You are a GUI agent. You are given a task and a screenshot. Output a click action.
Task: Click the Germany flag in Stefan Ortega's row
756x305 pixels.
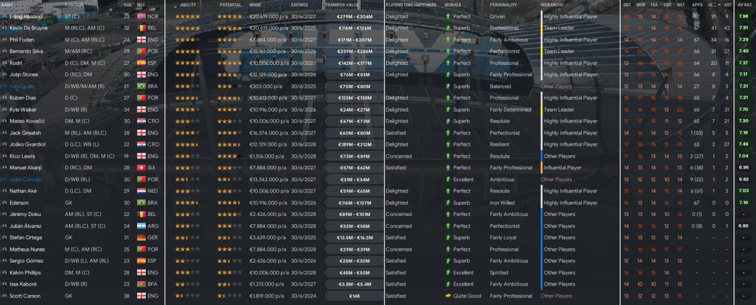pyautogui.click(x=141, y=238)
